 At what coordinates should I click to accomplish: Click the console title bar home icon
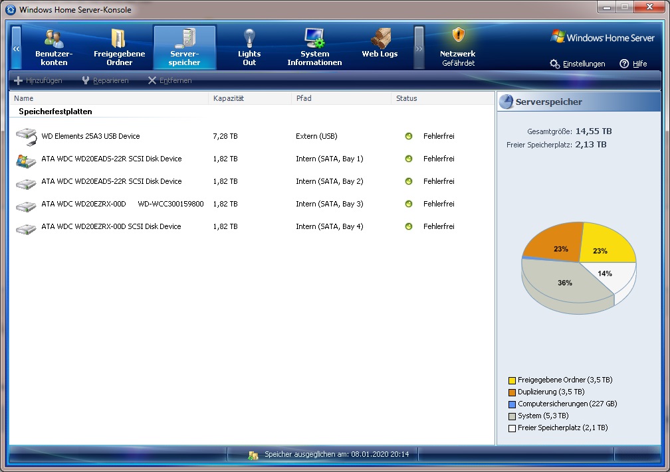[11, 9]
